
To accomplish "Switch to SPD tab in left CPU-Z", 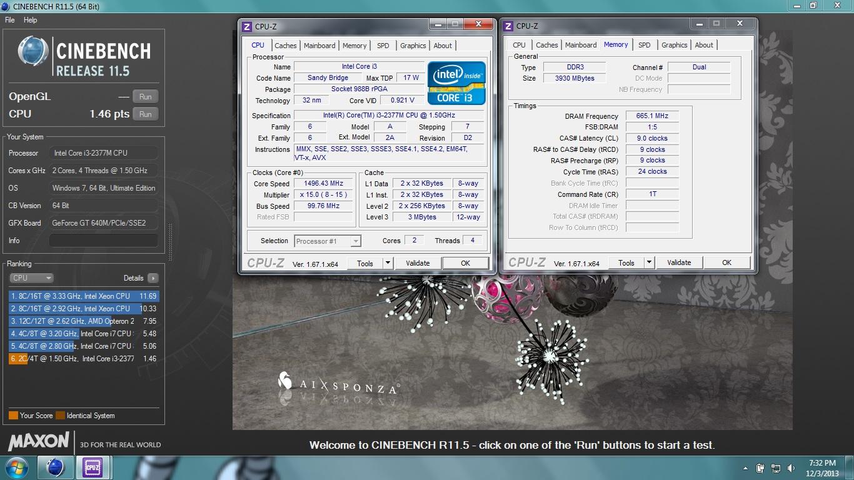I will pos(383,46).
